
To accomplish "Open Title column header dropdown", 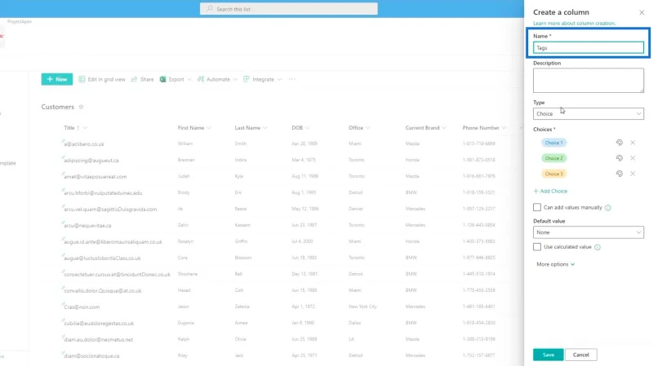I will pos(85,128).
